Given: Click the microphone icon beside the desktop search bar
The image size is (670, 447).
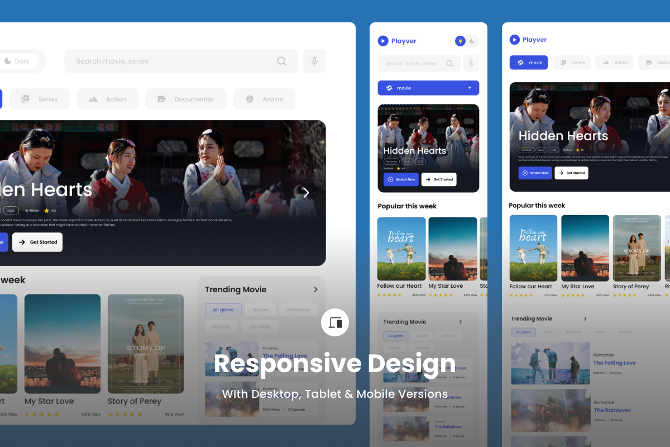Looking at the screenshot, I should coord(314,61).
